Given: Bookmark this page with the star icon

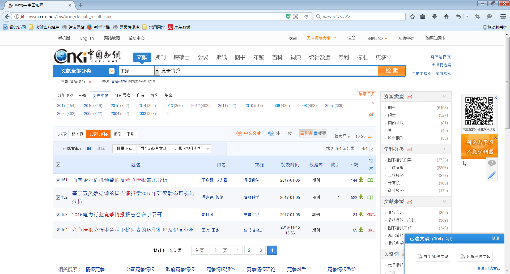Looking at the screenshot, I should click(412, 16).
